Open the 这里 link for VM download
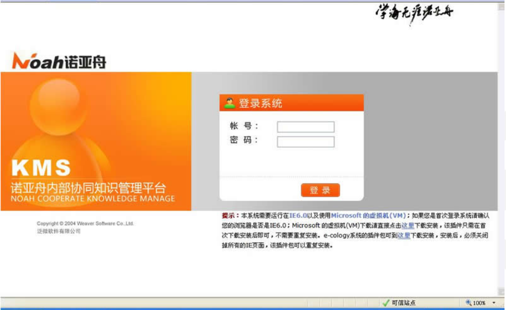This screenshot has width=506, height=310. point(408,226)
